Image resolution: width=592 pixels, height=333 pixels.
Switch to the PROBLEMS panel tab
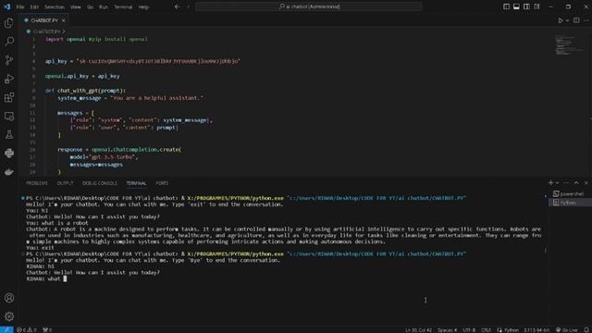37,183
